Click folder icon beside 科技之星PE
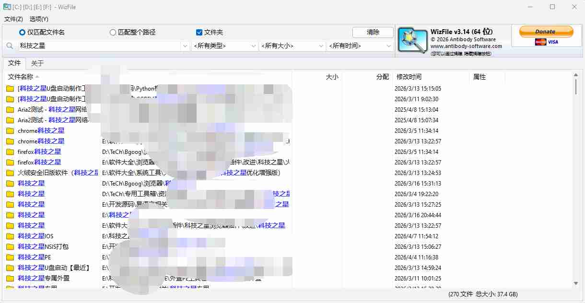This screenshot has height=303, width=585. point(10,257)
